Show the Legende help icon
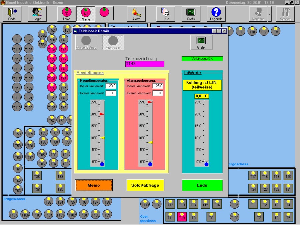 pyautogui.click(x=216, y=14)
